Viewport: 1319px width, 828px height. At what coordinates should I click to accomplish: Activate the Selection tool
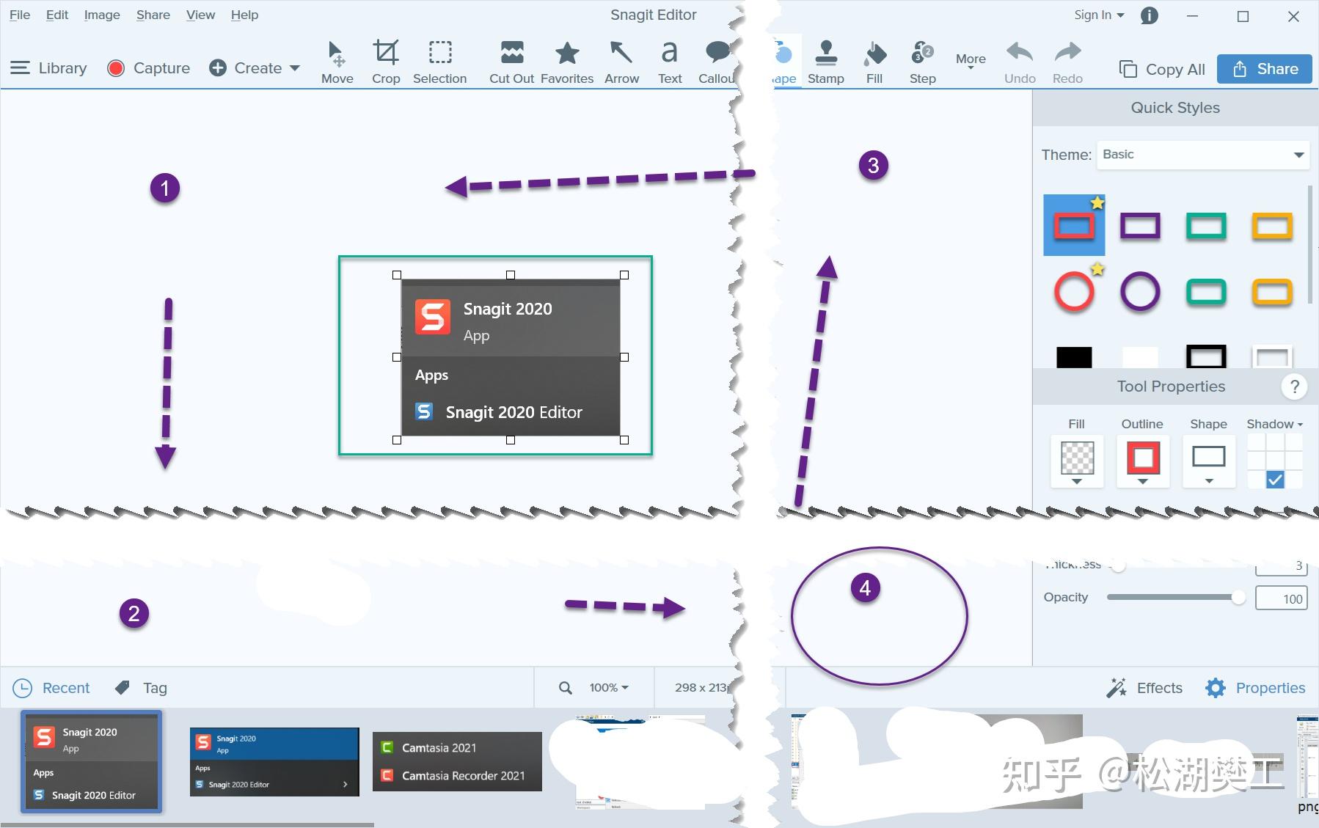pos(439,62)
